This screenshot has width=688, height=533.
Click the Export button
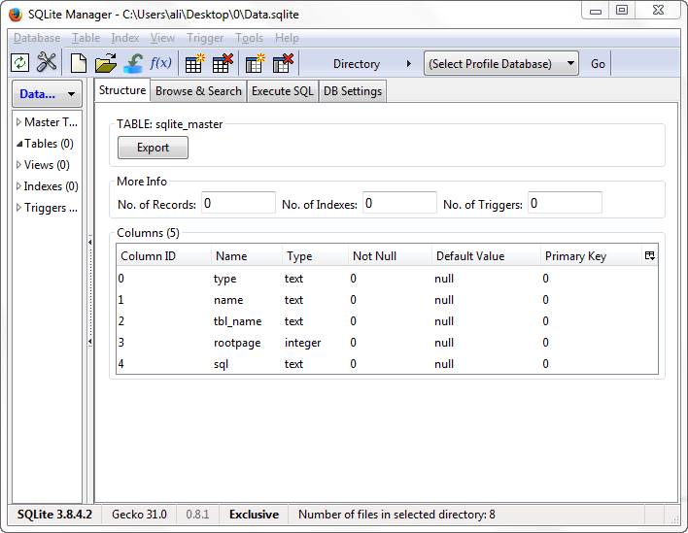coord(153,148)
